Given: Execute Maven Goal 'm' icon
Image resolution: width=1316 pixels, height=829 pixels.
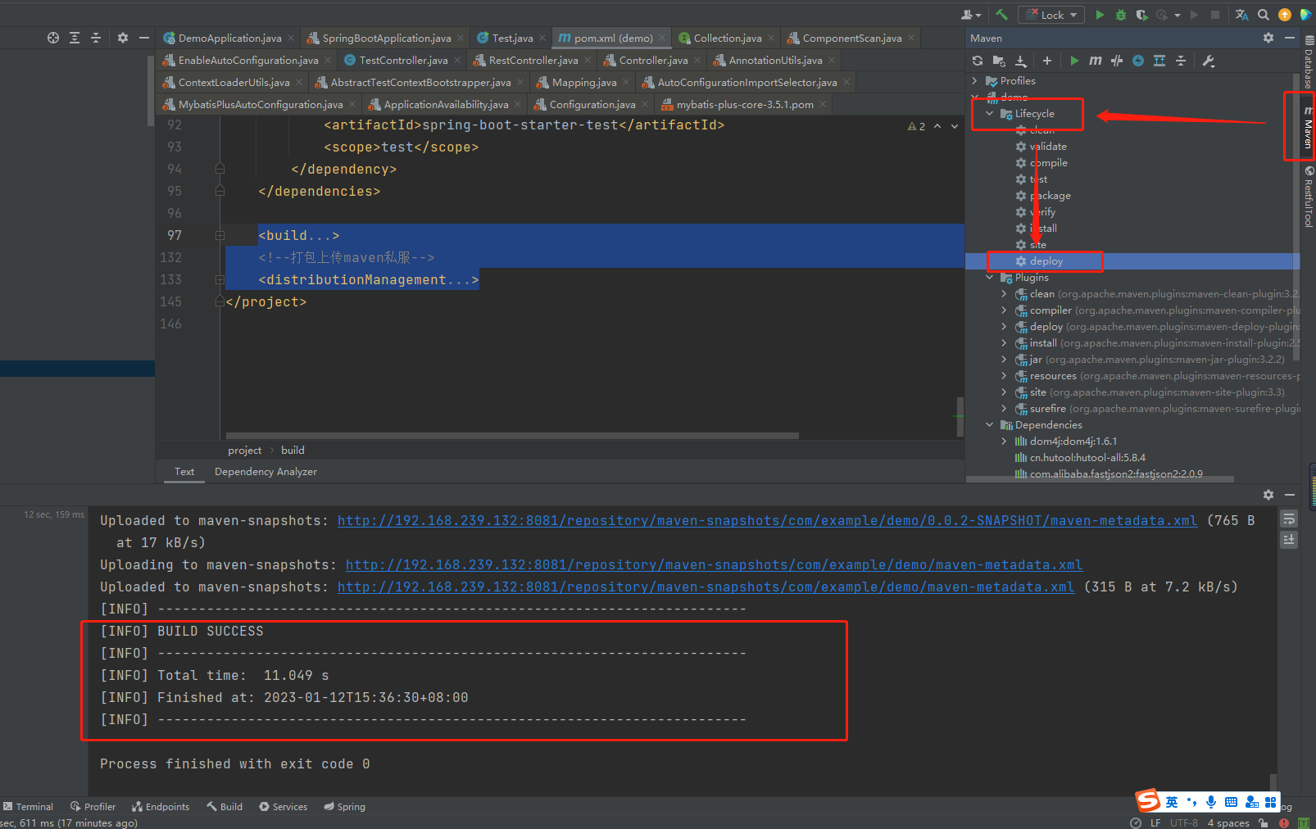Looking at the screenshot, I should point(1096,61).
